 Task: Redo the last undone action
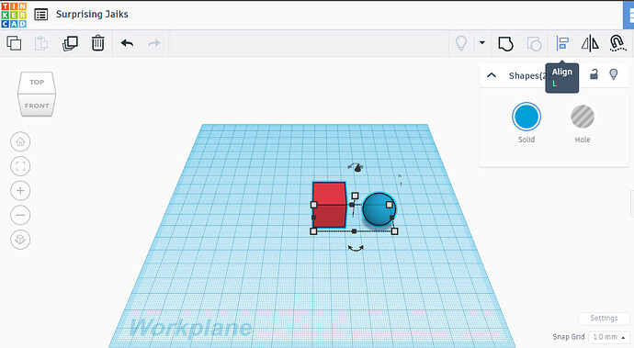click(154, 43)
